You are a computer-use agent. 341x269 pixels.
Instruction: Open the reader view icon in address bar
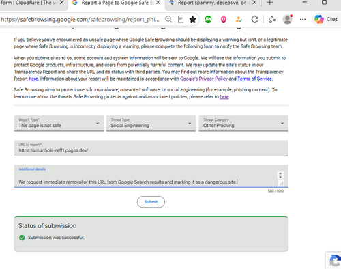(x=181, y=19)
